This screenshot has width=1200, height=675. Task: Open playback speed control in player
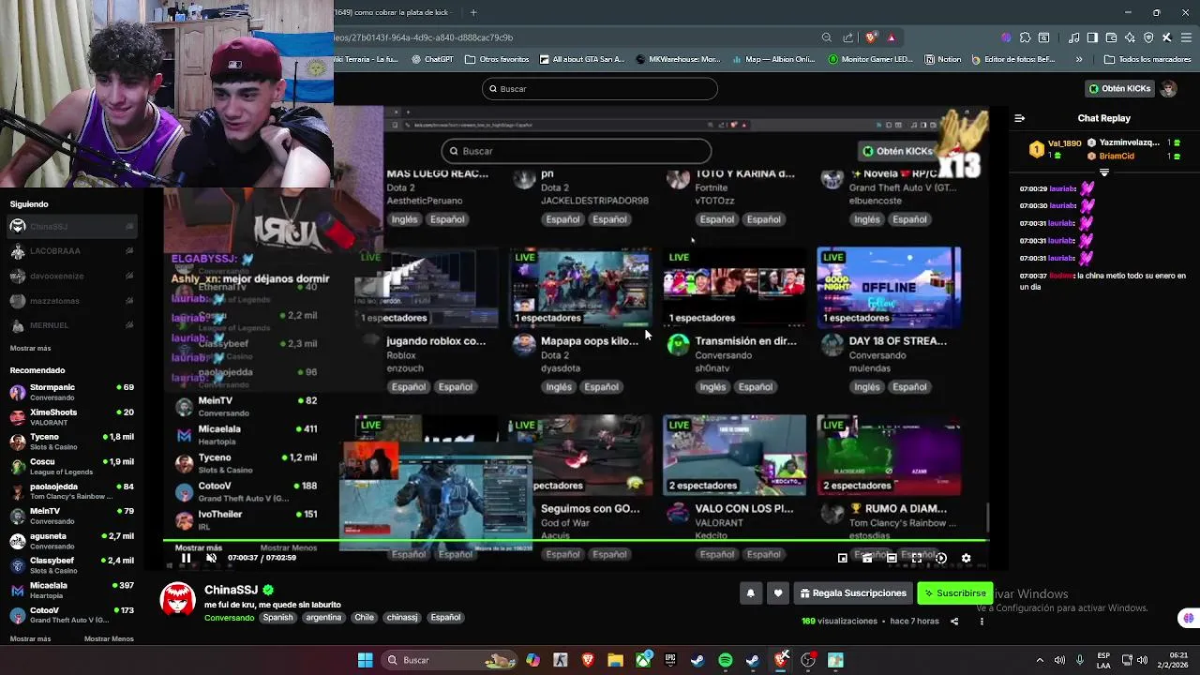coord(941,558)
